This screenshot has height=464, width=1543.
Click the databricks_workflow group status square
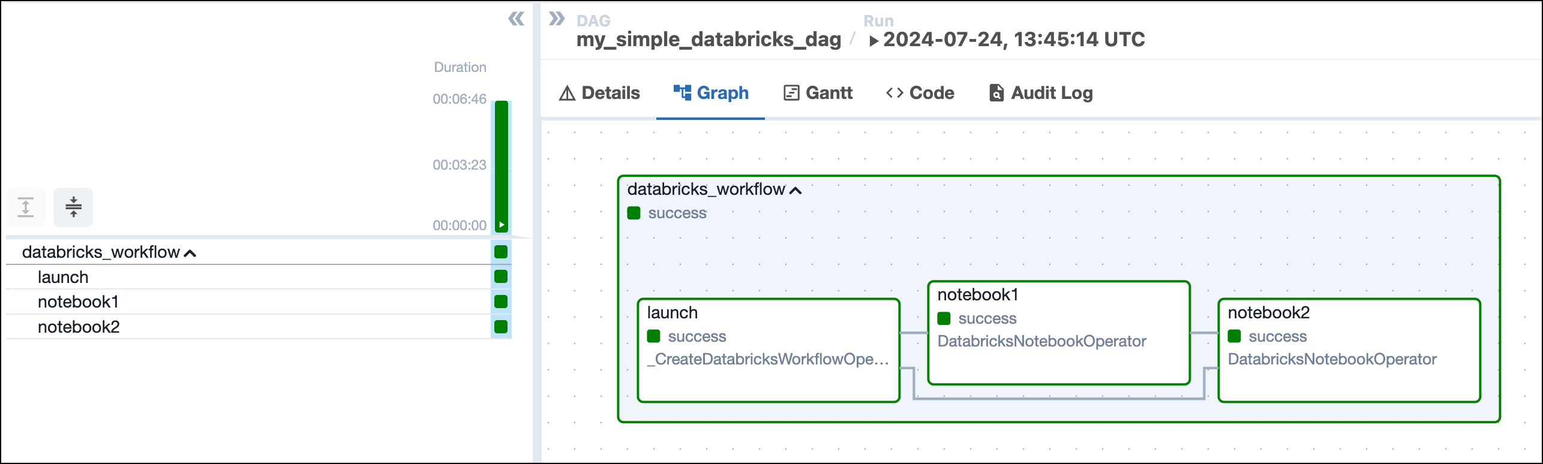pos(501,252)
